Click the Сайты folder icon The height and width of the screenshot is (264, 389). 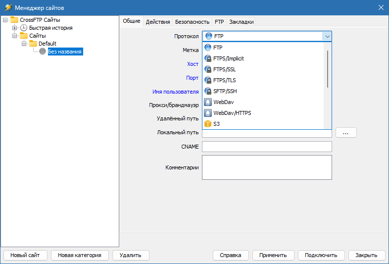click(x=24, y=36)
